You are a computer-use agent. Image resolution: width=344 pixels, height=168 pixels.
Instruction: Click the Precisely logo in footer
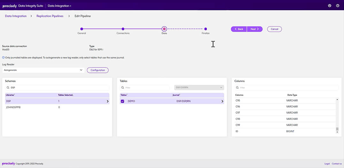[x=8, y=164]
